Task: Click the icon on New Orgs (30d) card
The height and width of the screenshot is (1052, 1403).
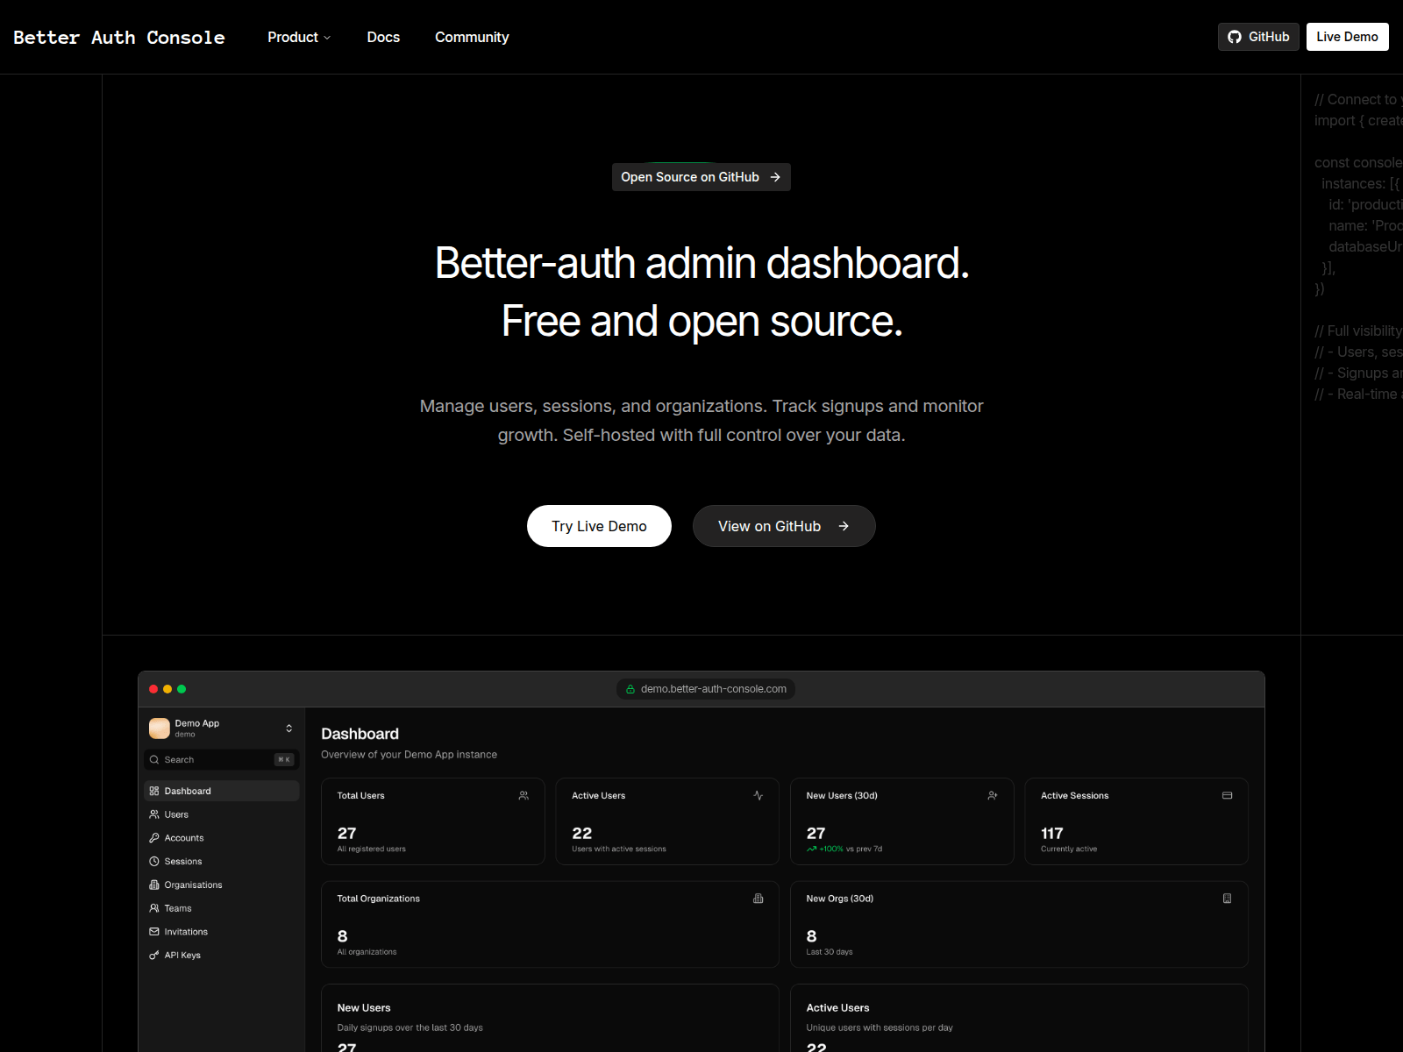Action: (x=1228, y=899)
